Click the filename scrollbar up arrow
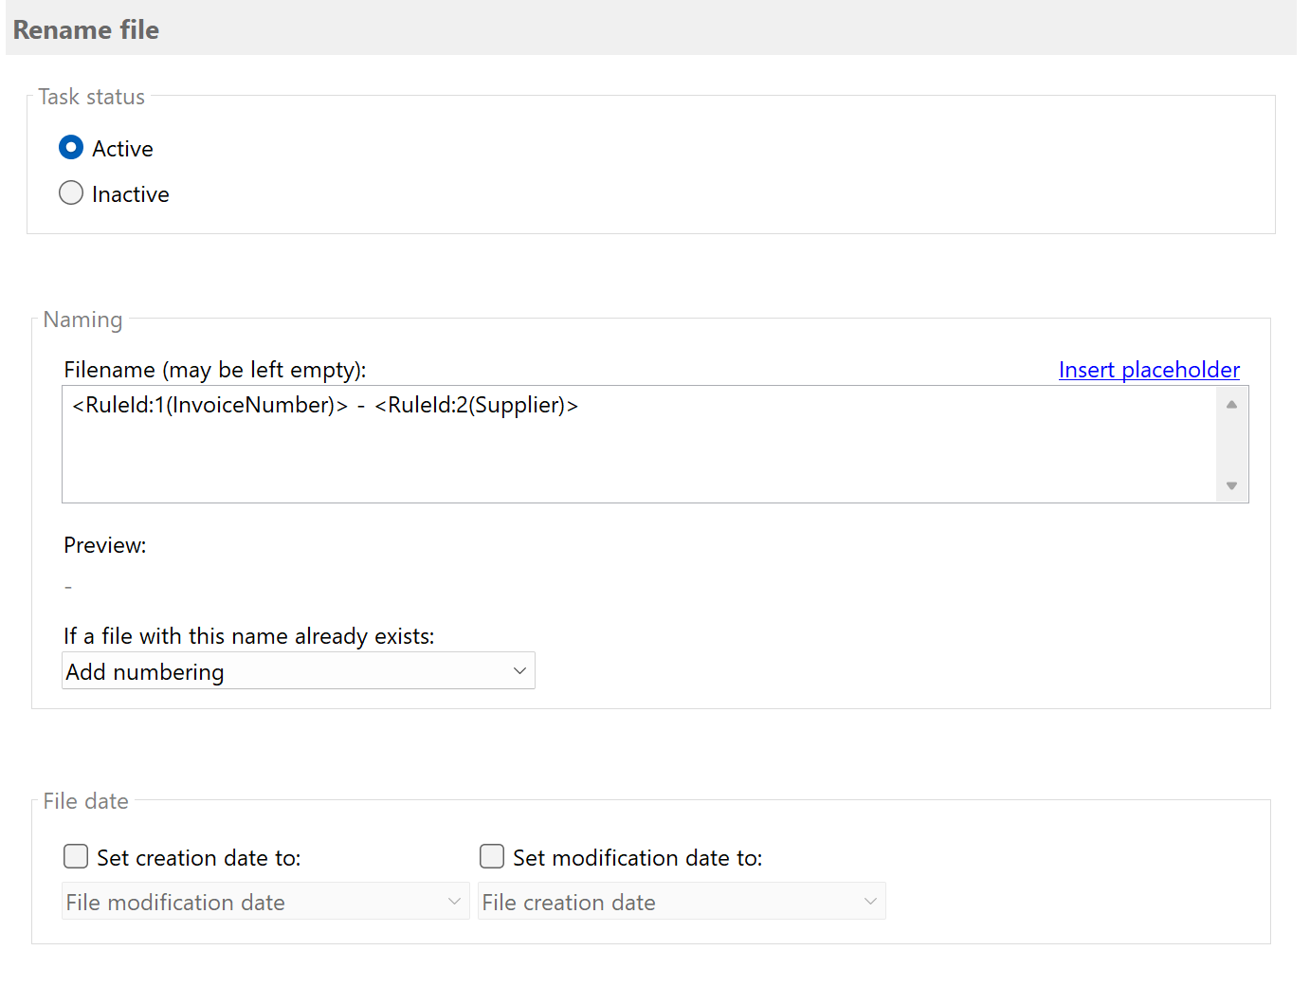Screen dimensions: 1310x1005 point(1231,403)
